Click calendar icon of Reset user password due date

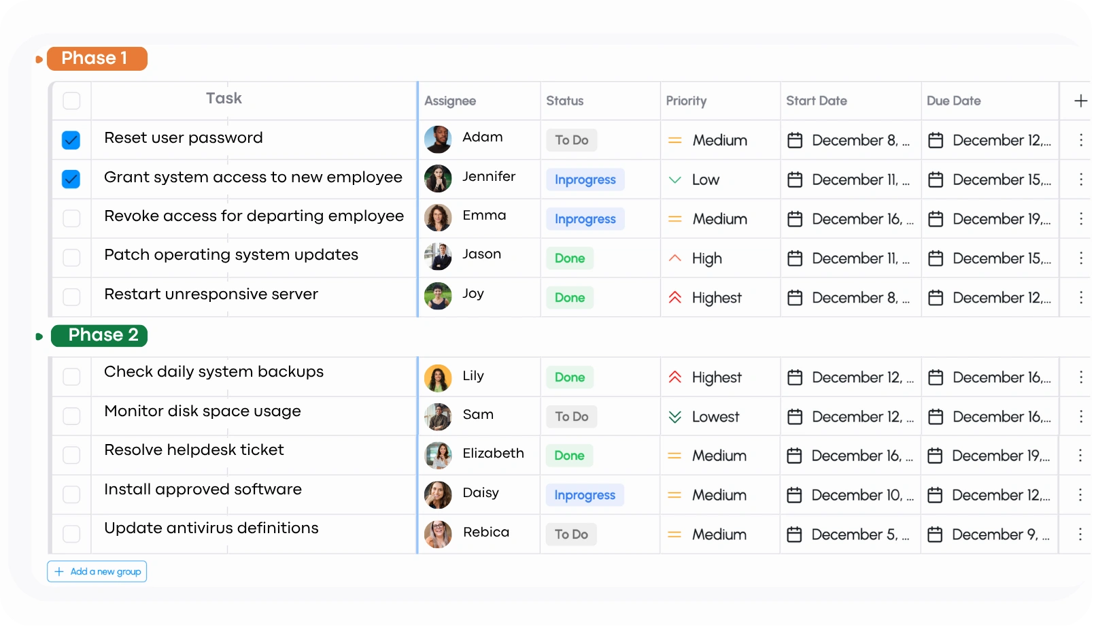pos(936,140)
